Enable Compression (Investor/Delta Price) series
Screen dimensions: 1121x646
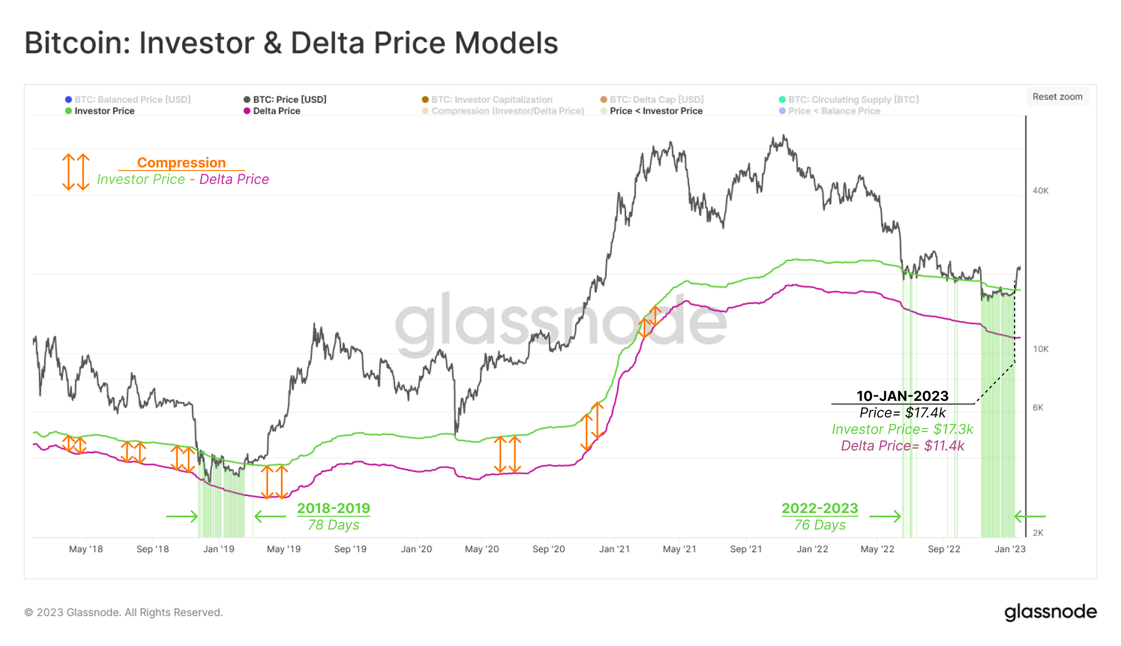point(503,111)
